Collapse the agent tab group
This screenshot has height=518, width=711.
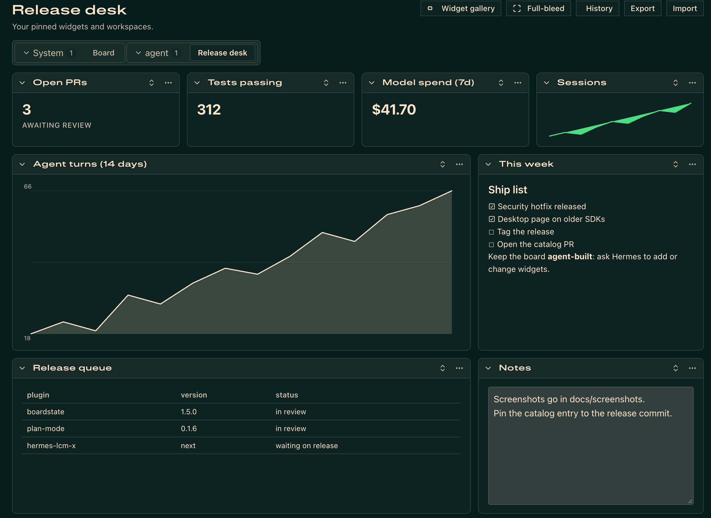click(x=138, y=53)
